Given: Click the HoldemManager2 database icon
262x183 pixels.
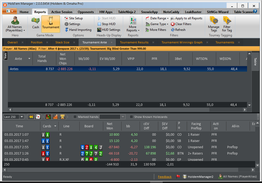Looking at the screenshot, I should [x=185, y=177].
